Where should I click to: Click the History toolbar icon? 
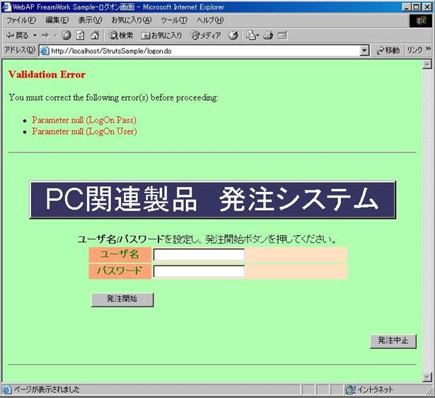233,35
